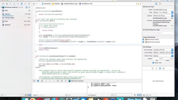Click the blue process view options icon
This screenshot has width=178, height=100.
(26, 7)
